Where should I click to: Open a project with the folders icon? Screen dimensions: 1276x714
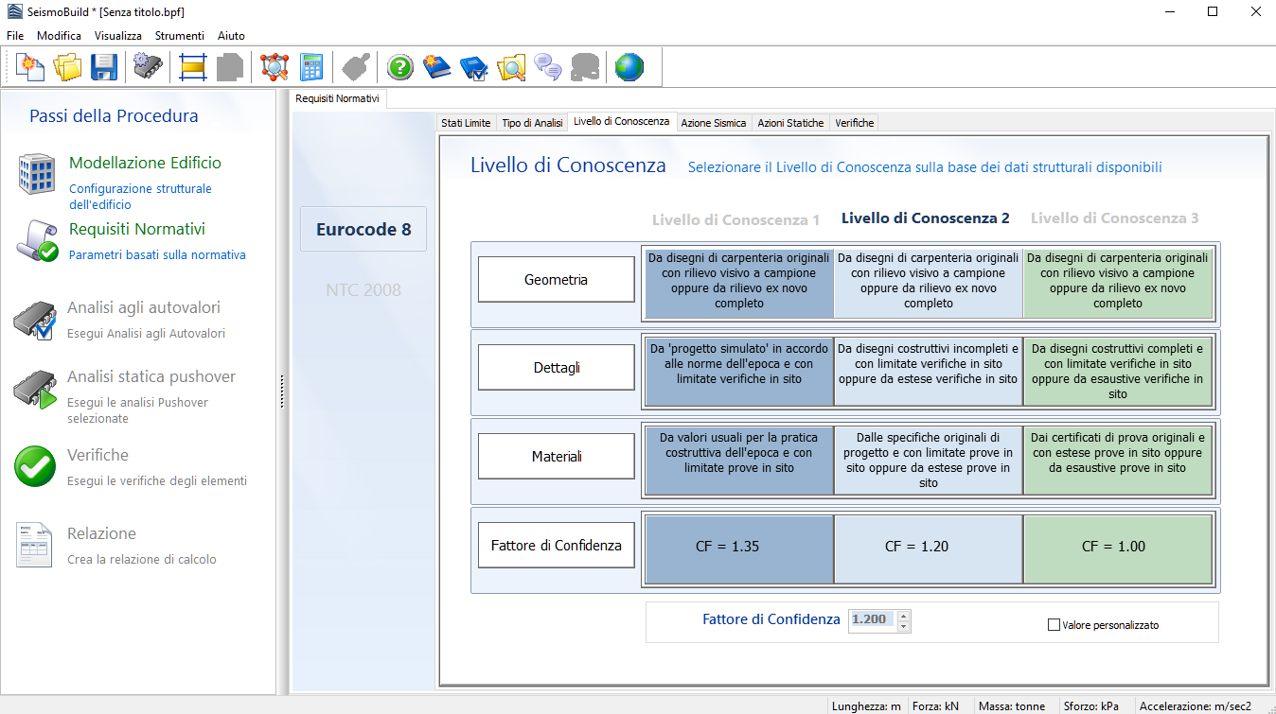(67, 67)
